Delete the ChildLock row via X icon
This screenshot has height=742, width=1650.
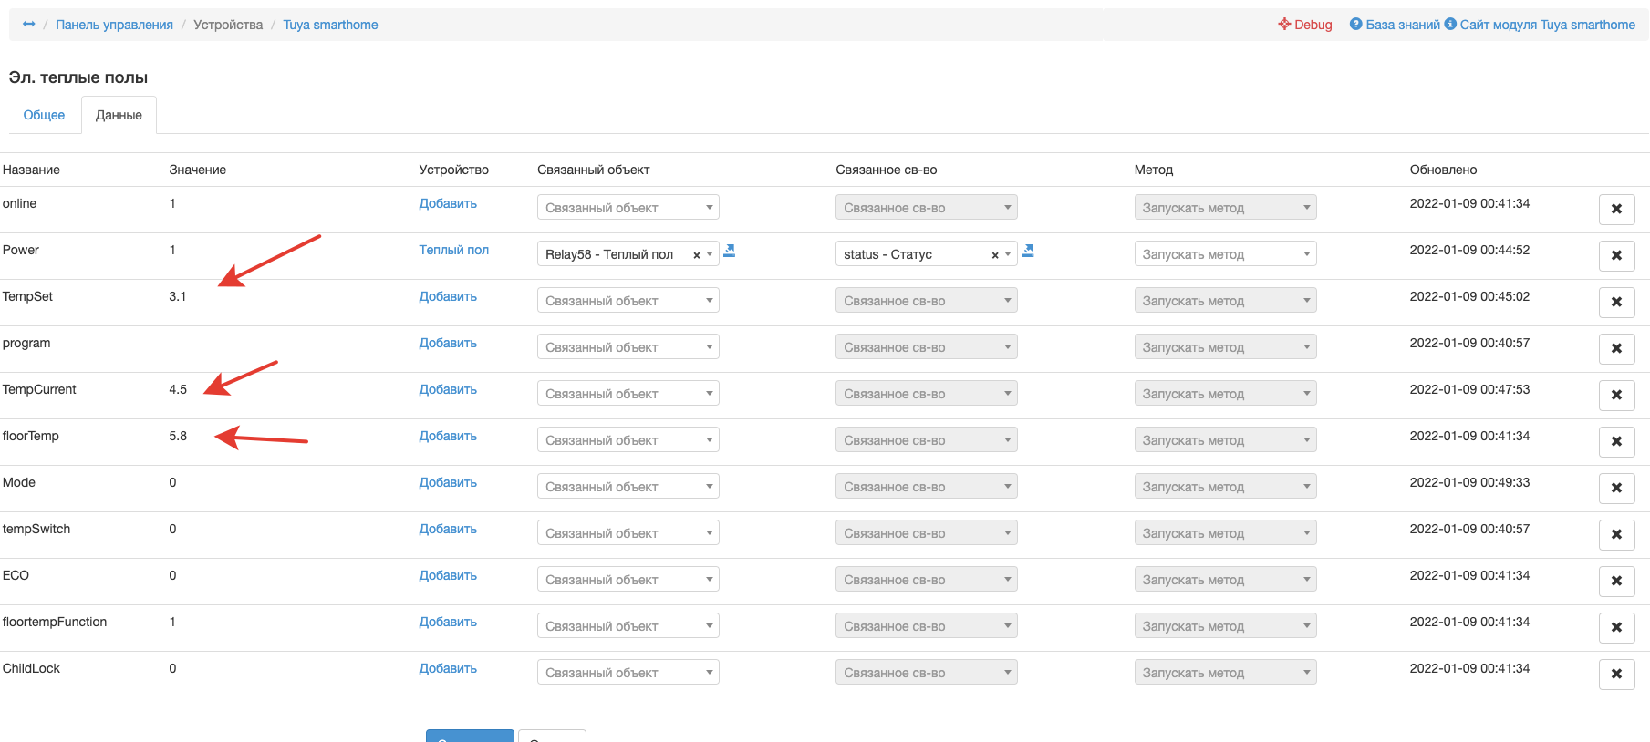pyautogui.click(x=1616, y=674)
